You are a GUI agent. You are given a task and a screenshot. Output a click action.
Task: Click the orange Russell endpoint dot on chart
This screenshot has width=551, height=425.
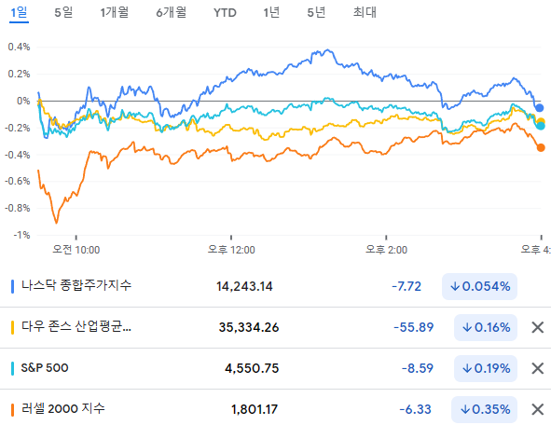tap(541, 147)
